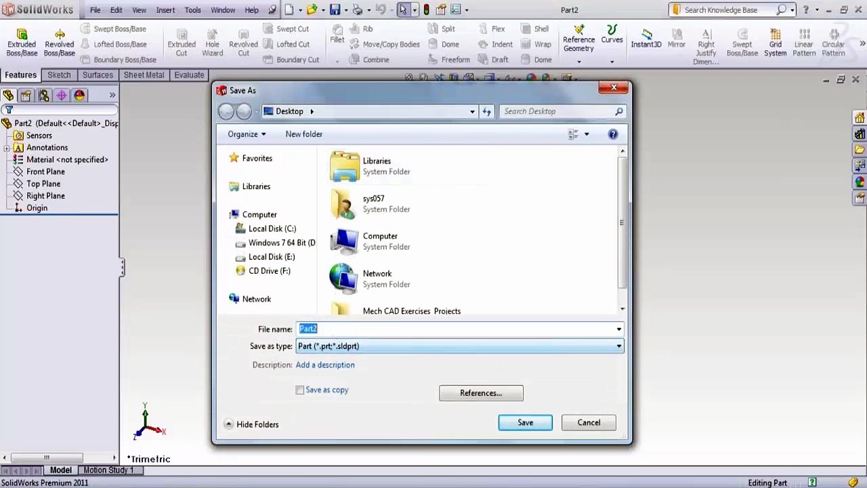
Task: Click the Cancel button
Action: click(589, 423)
